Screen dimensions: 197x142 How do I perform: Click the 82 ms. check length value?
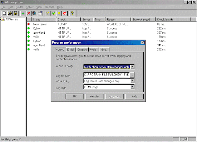[x=161, y=24]
